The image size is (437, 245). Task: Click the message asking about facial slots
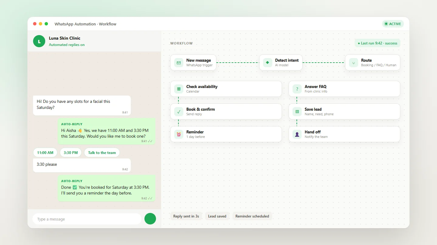click(x=82, y=106)
